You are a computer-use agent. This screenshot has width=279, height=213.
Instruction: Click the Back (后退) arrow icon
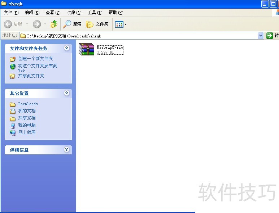[8, 24]
